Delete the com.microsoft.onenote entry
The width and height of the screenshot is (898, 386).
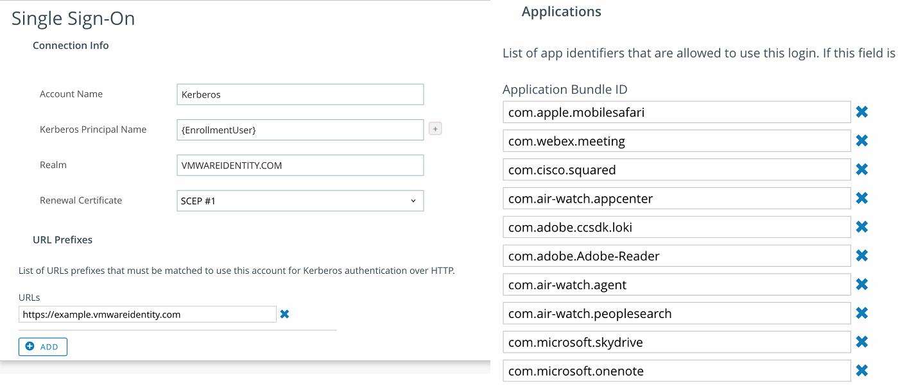coord(862,371)
